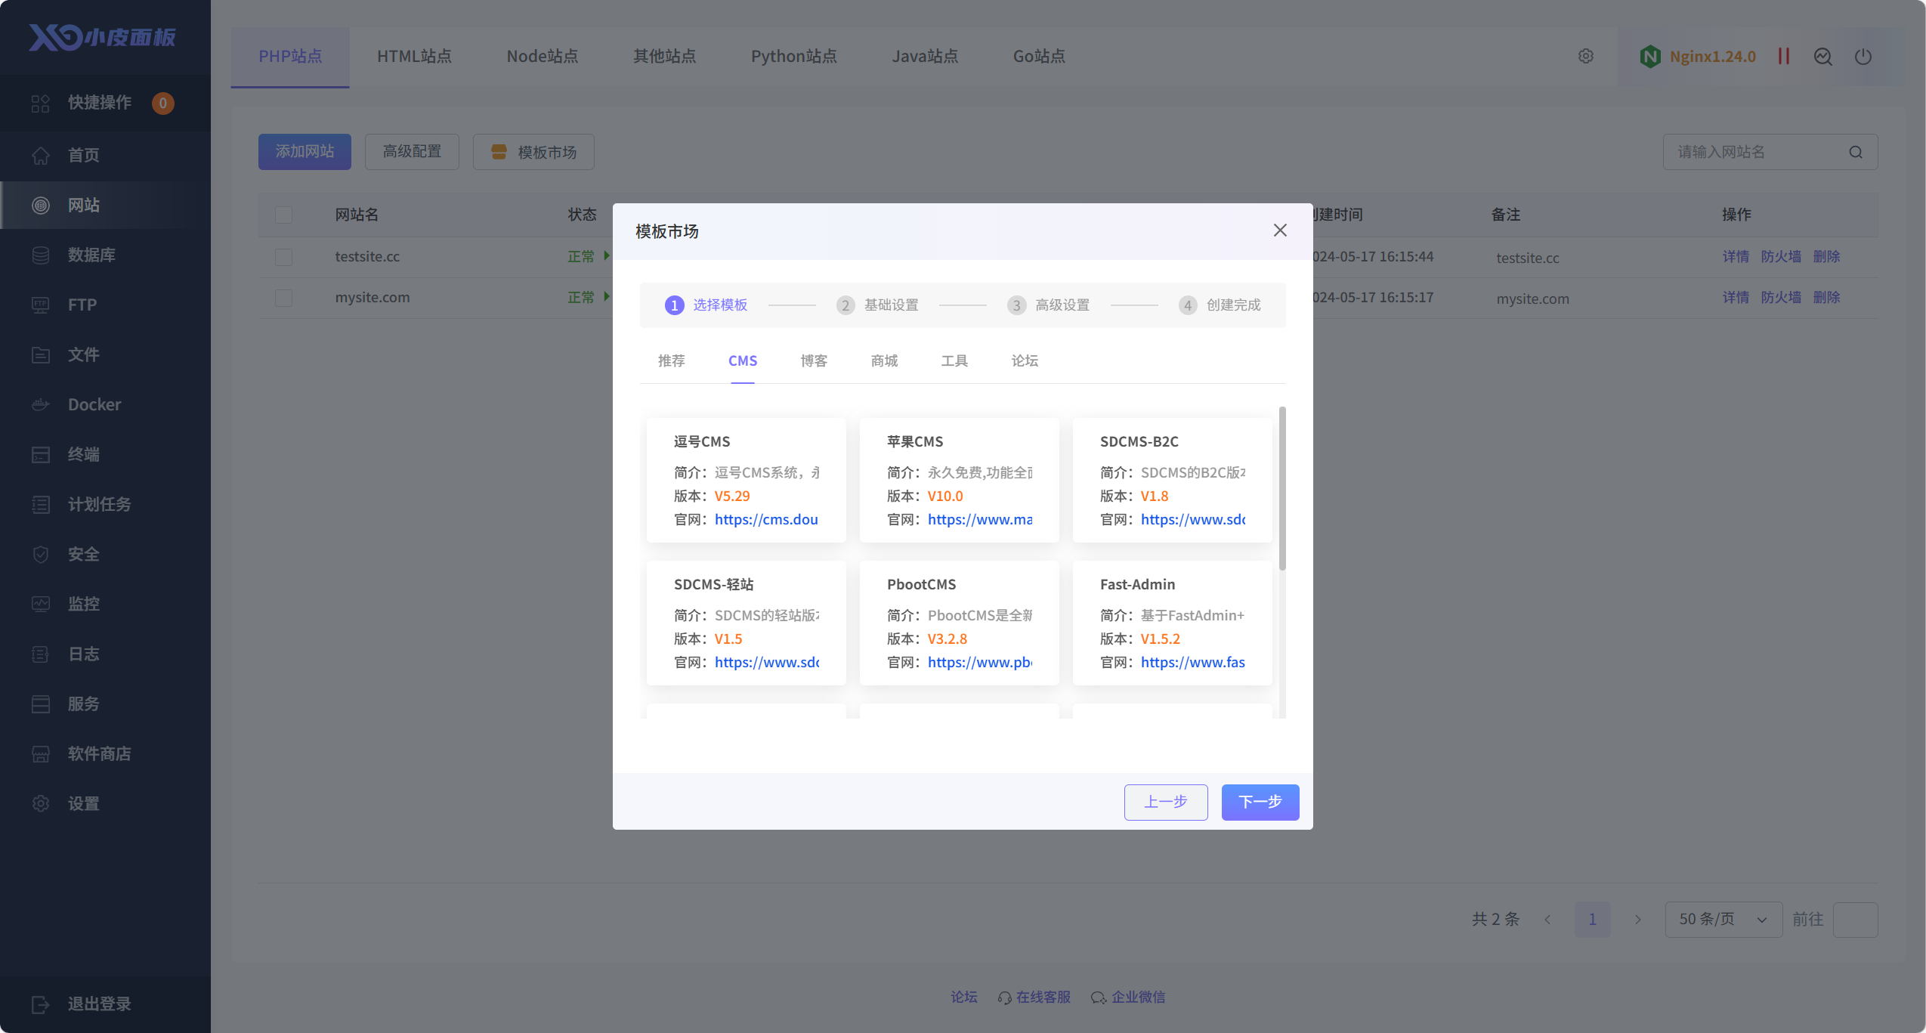Click the logout icon at sidebar bottom
Viewport: 1926px width, 1033px height.
[x=41, y=1004]
